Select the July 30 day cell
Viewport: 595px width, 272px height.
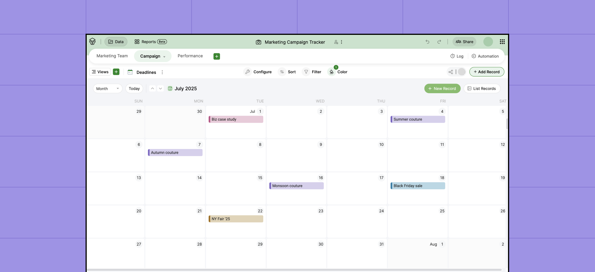click(x=296, y=254)
